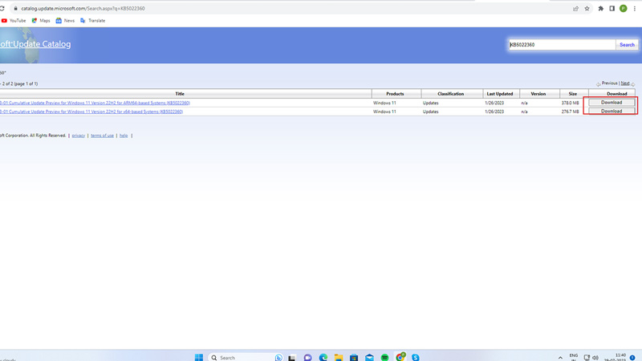Click 1/26/2023 date in the ARM64 row
The image size is (642, 361).
494,103
